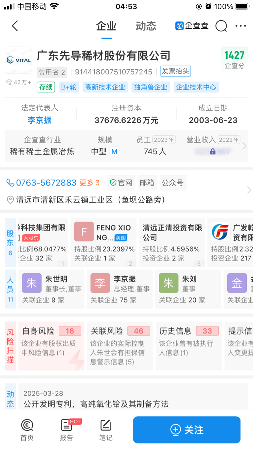Tap the M scale badge icon
Viewport: 253px width, 451px height.
pyautogui.click(x=114, y=152)
